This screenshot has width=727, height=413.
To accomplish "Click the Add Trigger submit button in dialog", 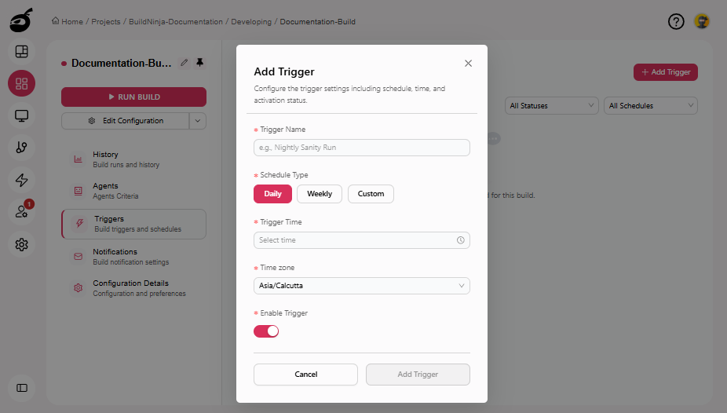I will [x=418, y=375].
